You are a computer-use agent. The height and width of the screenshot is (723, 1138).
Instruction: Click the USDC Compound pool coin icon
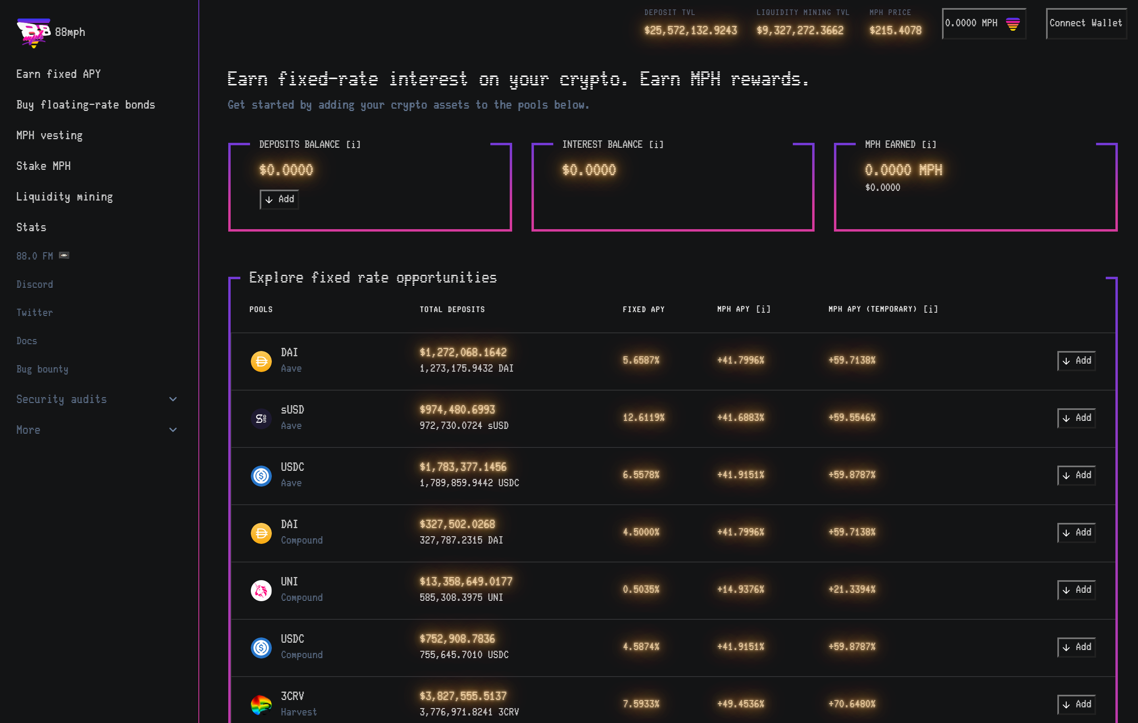(261, 647)
